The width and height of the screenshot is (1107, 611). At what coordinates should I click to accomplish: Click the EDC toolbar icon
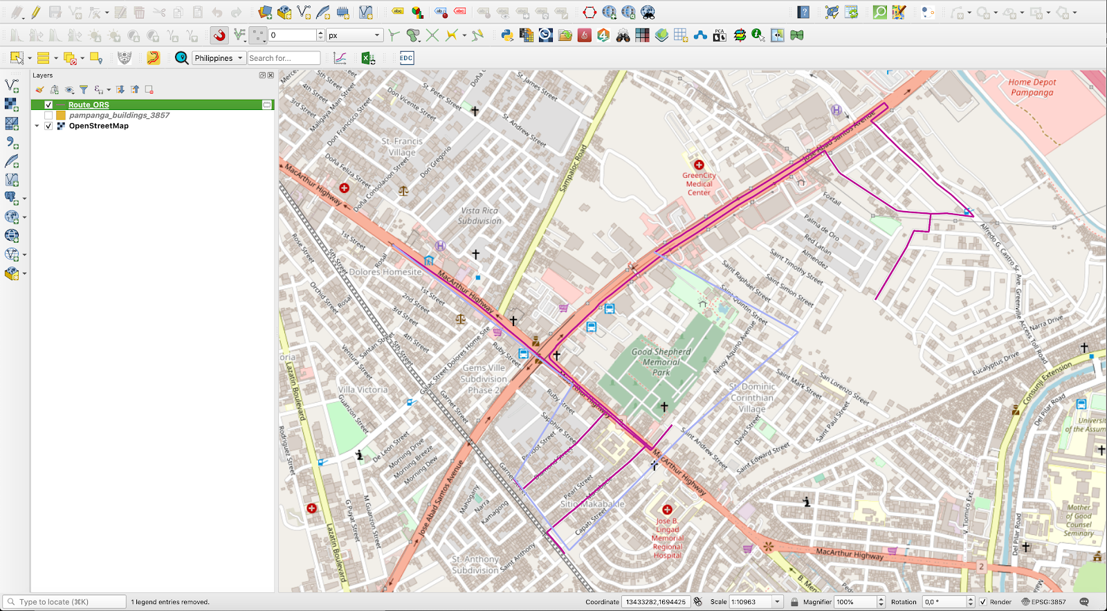point(406,58)
